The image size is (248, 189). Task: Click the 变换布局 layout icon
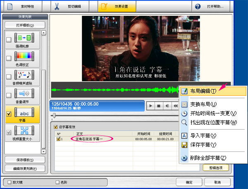pyautogui.click(x=184, y=104)
